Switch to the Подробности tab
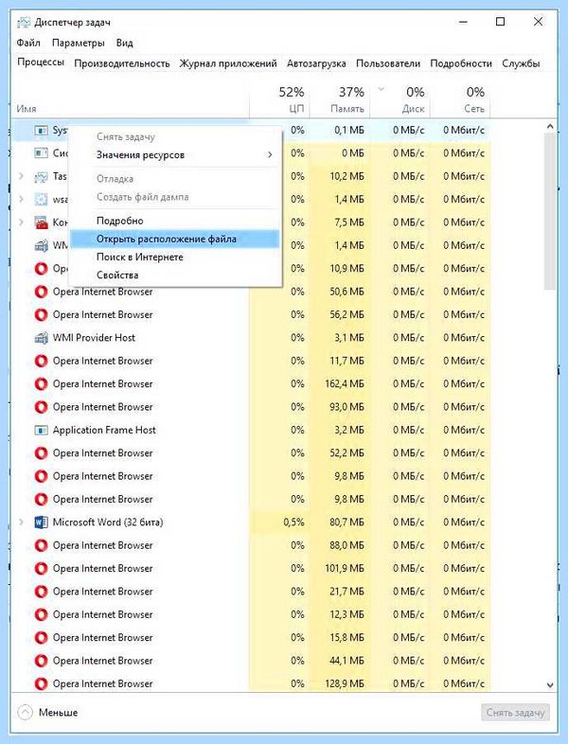The height and width of the screenshot is (744, 568). tap(461, 63)
